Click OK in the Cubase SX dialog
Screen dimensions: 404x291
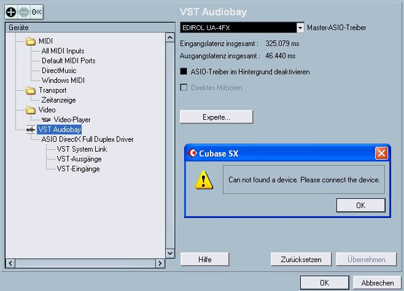[x=361, y=205]
